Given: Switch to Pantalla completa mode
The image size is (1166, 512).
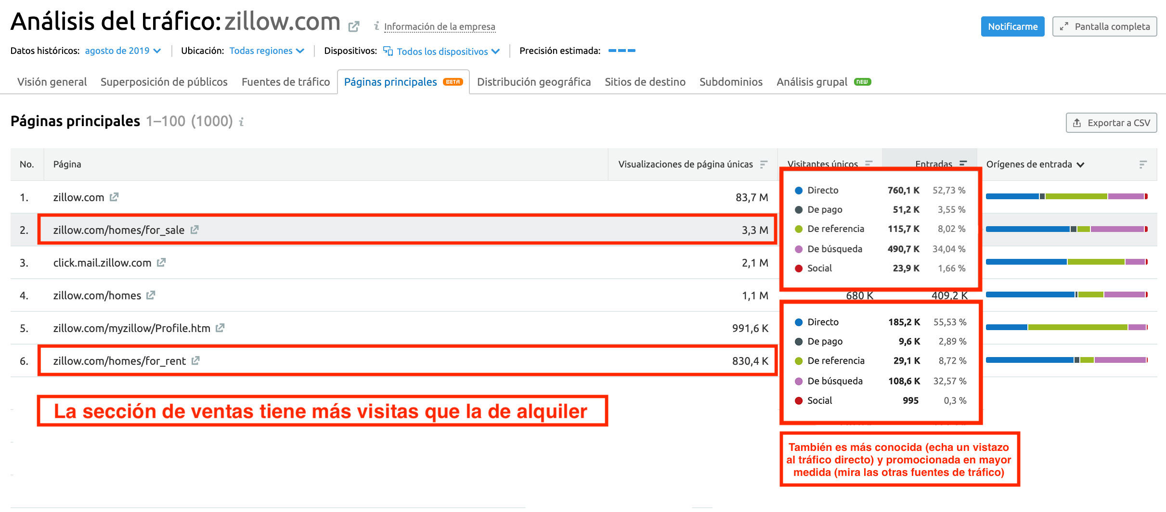Looking at the screenshot, I should click(x=1104, y=26).
